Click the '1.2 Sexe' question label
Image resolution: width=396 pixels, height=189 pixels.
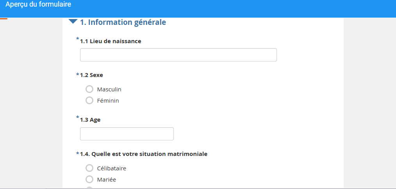click(x=91, y=75)
